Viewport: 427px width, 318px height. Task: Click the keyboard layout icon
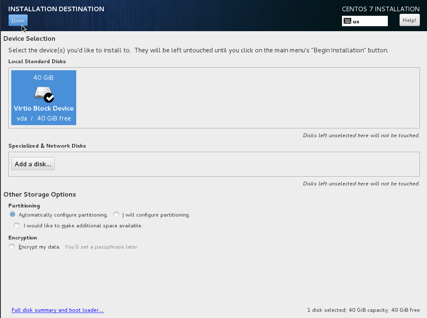[347, 21]
